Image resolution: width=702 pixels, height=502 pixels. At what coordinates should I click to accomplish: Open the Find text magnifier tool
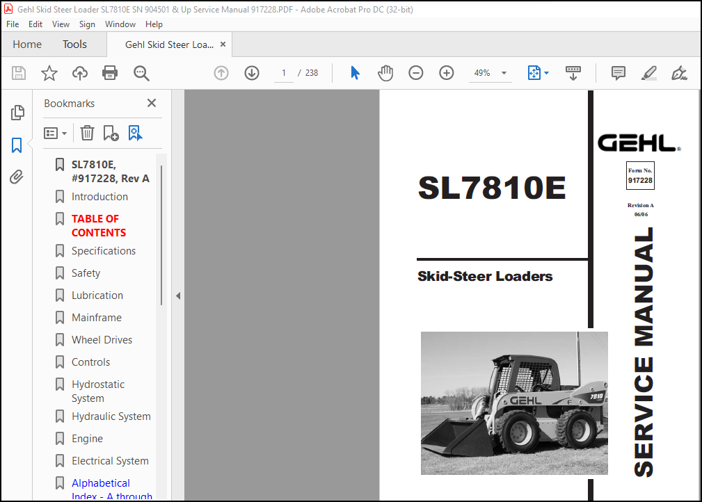click(x=141, y=73)
